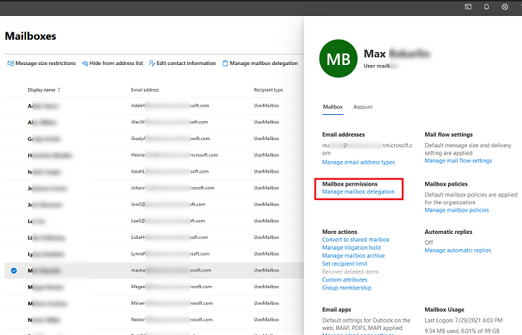
Task: Click the Email address column header
Action: pos(145,90)
